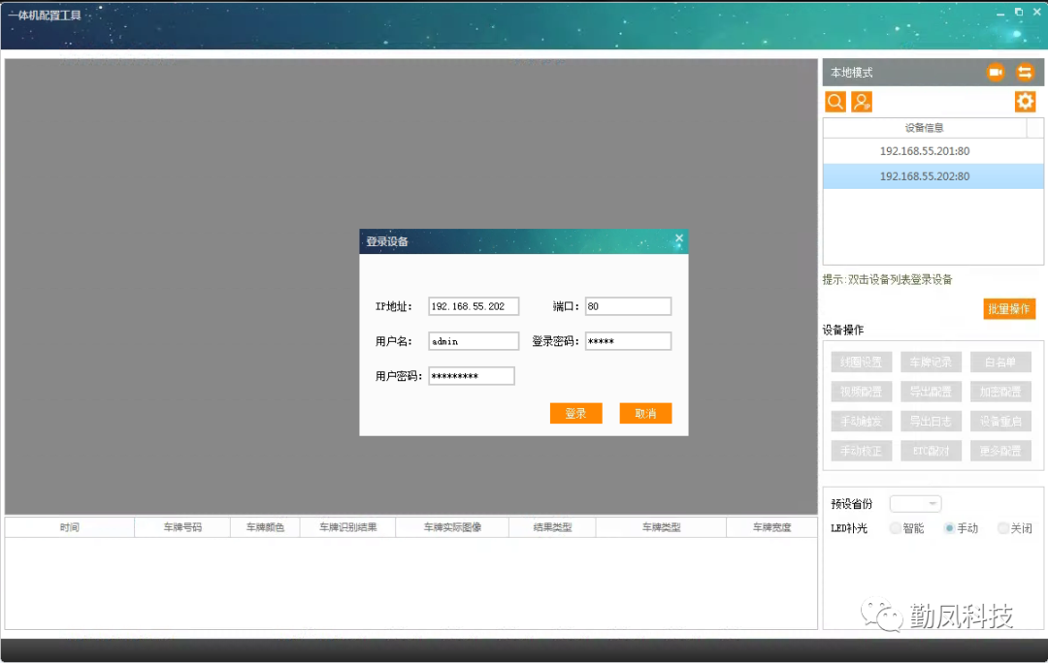Screen dimensions: 1048x663
Task: Click the 批量操作 batch operation button
Action: click(x=1008, y=308)
